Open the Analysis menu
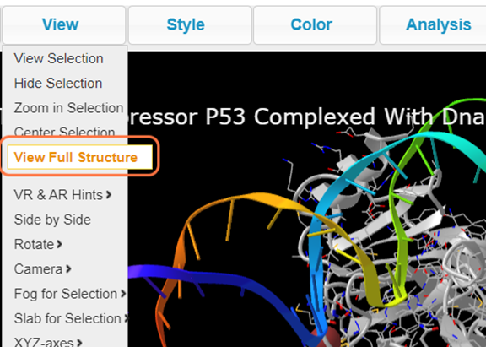 [434, 24]
